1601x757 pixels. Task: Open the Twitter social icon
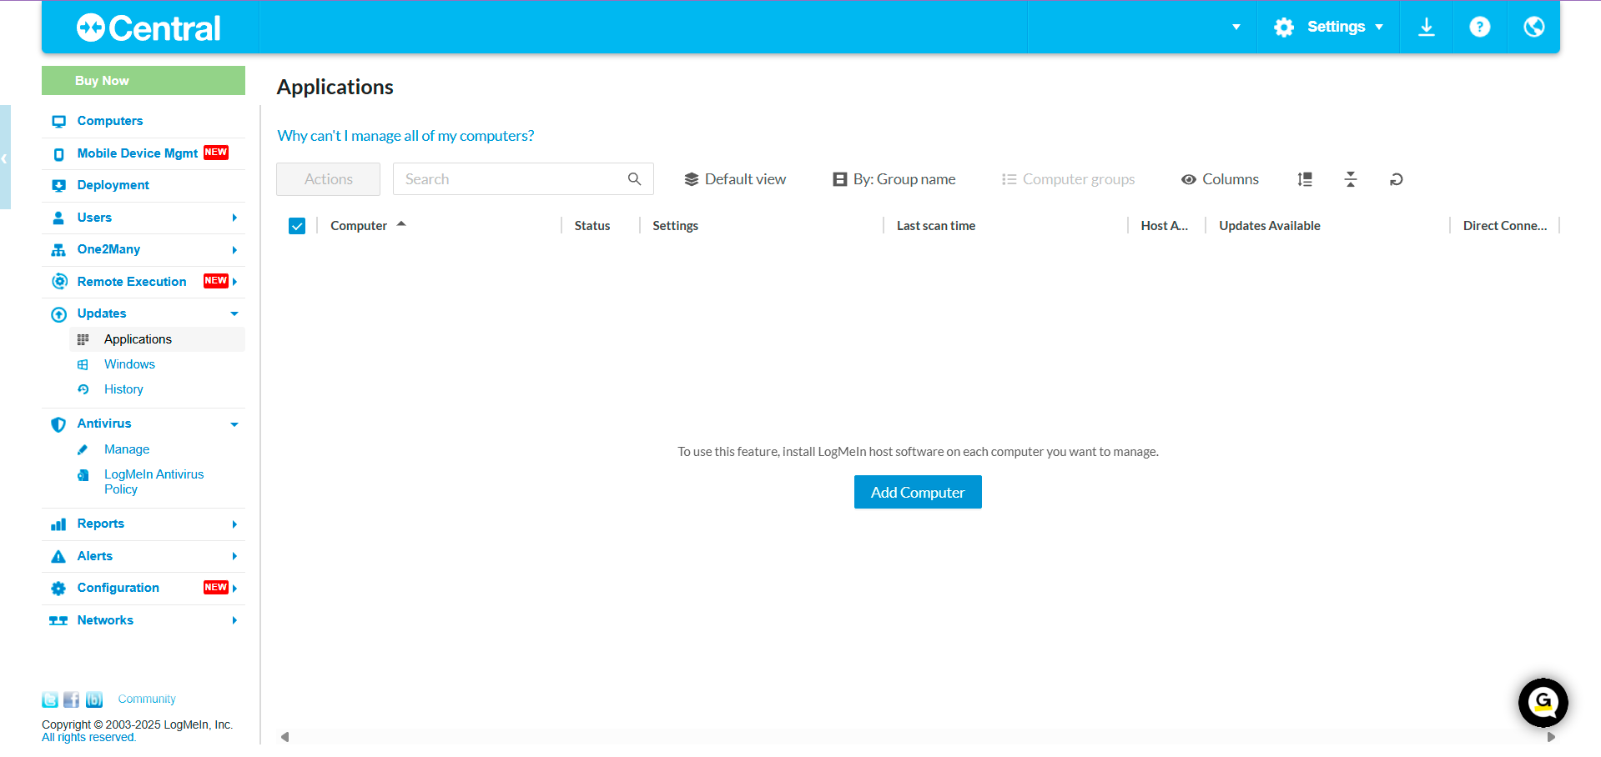(50, 699)
